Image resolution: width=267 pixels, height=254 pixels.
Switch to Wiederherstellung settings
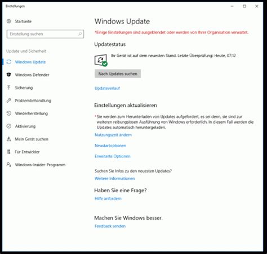coord(32,114)
